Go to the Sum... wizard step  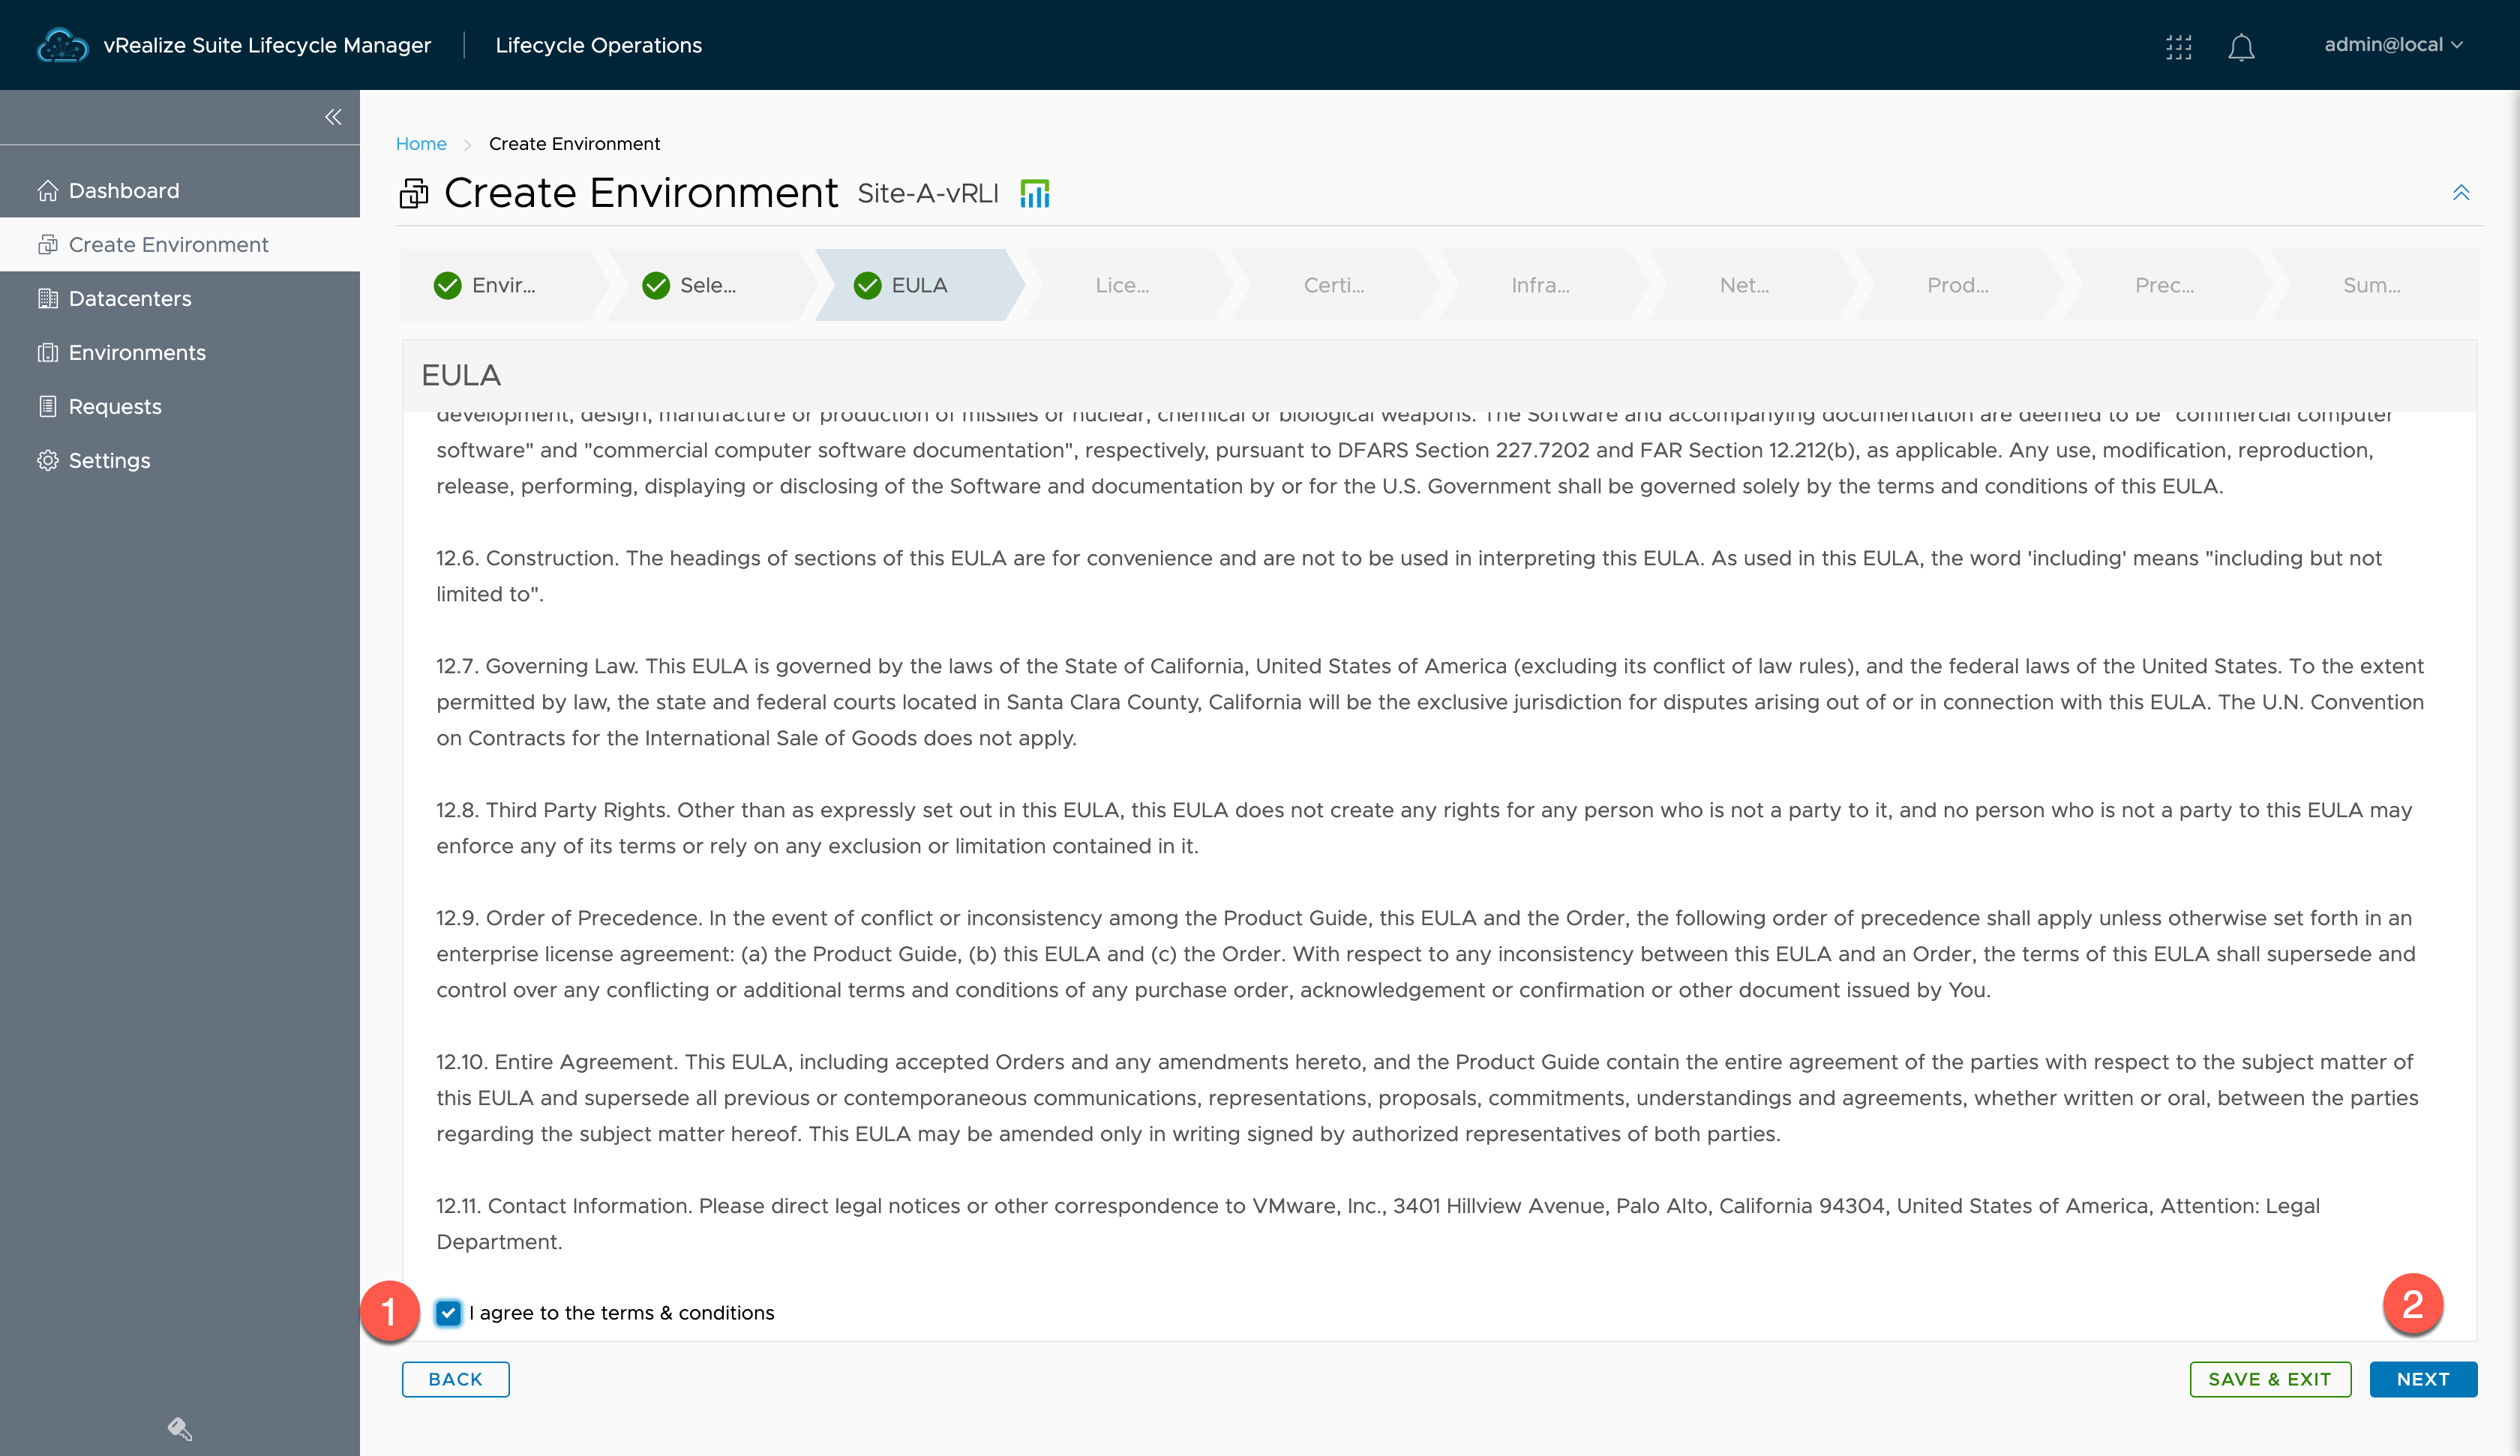[2371, 285]
